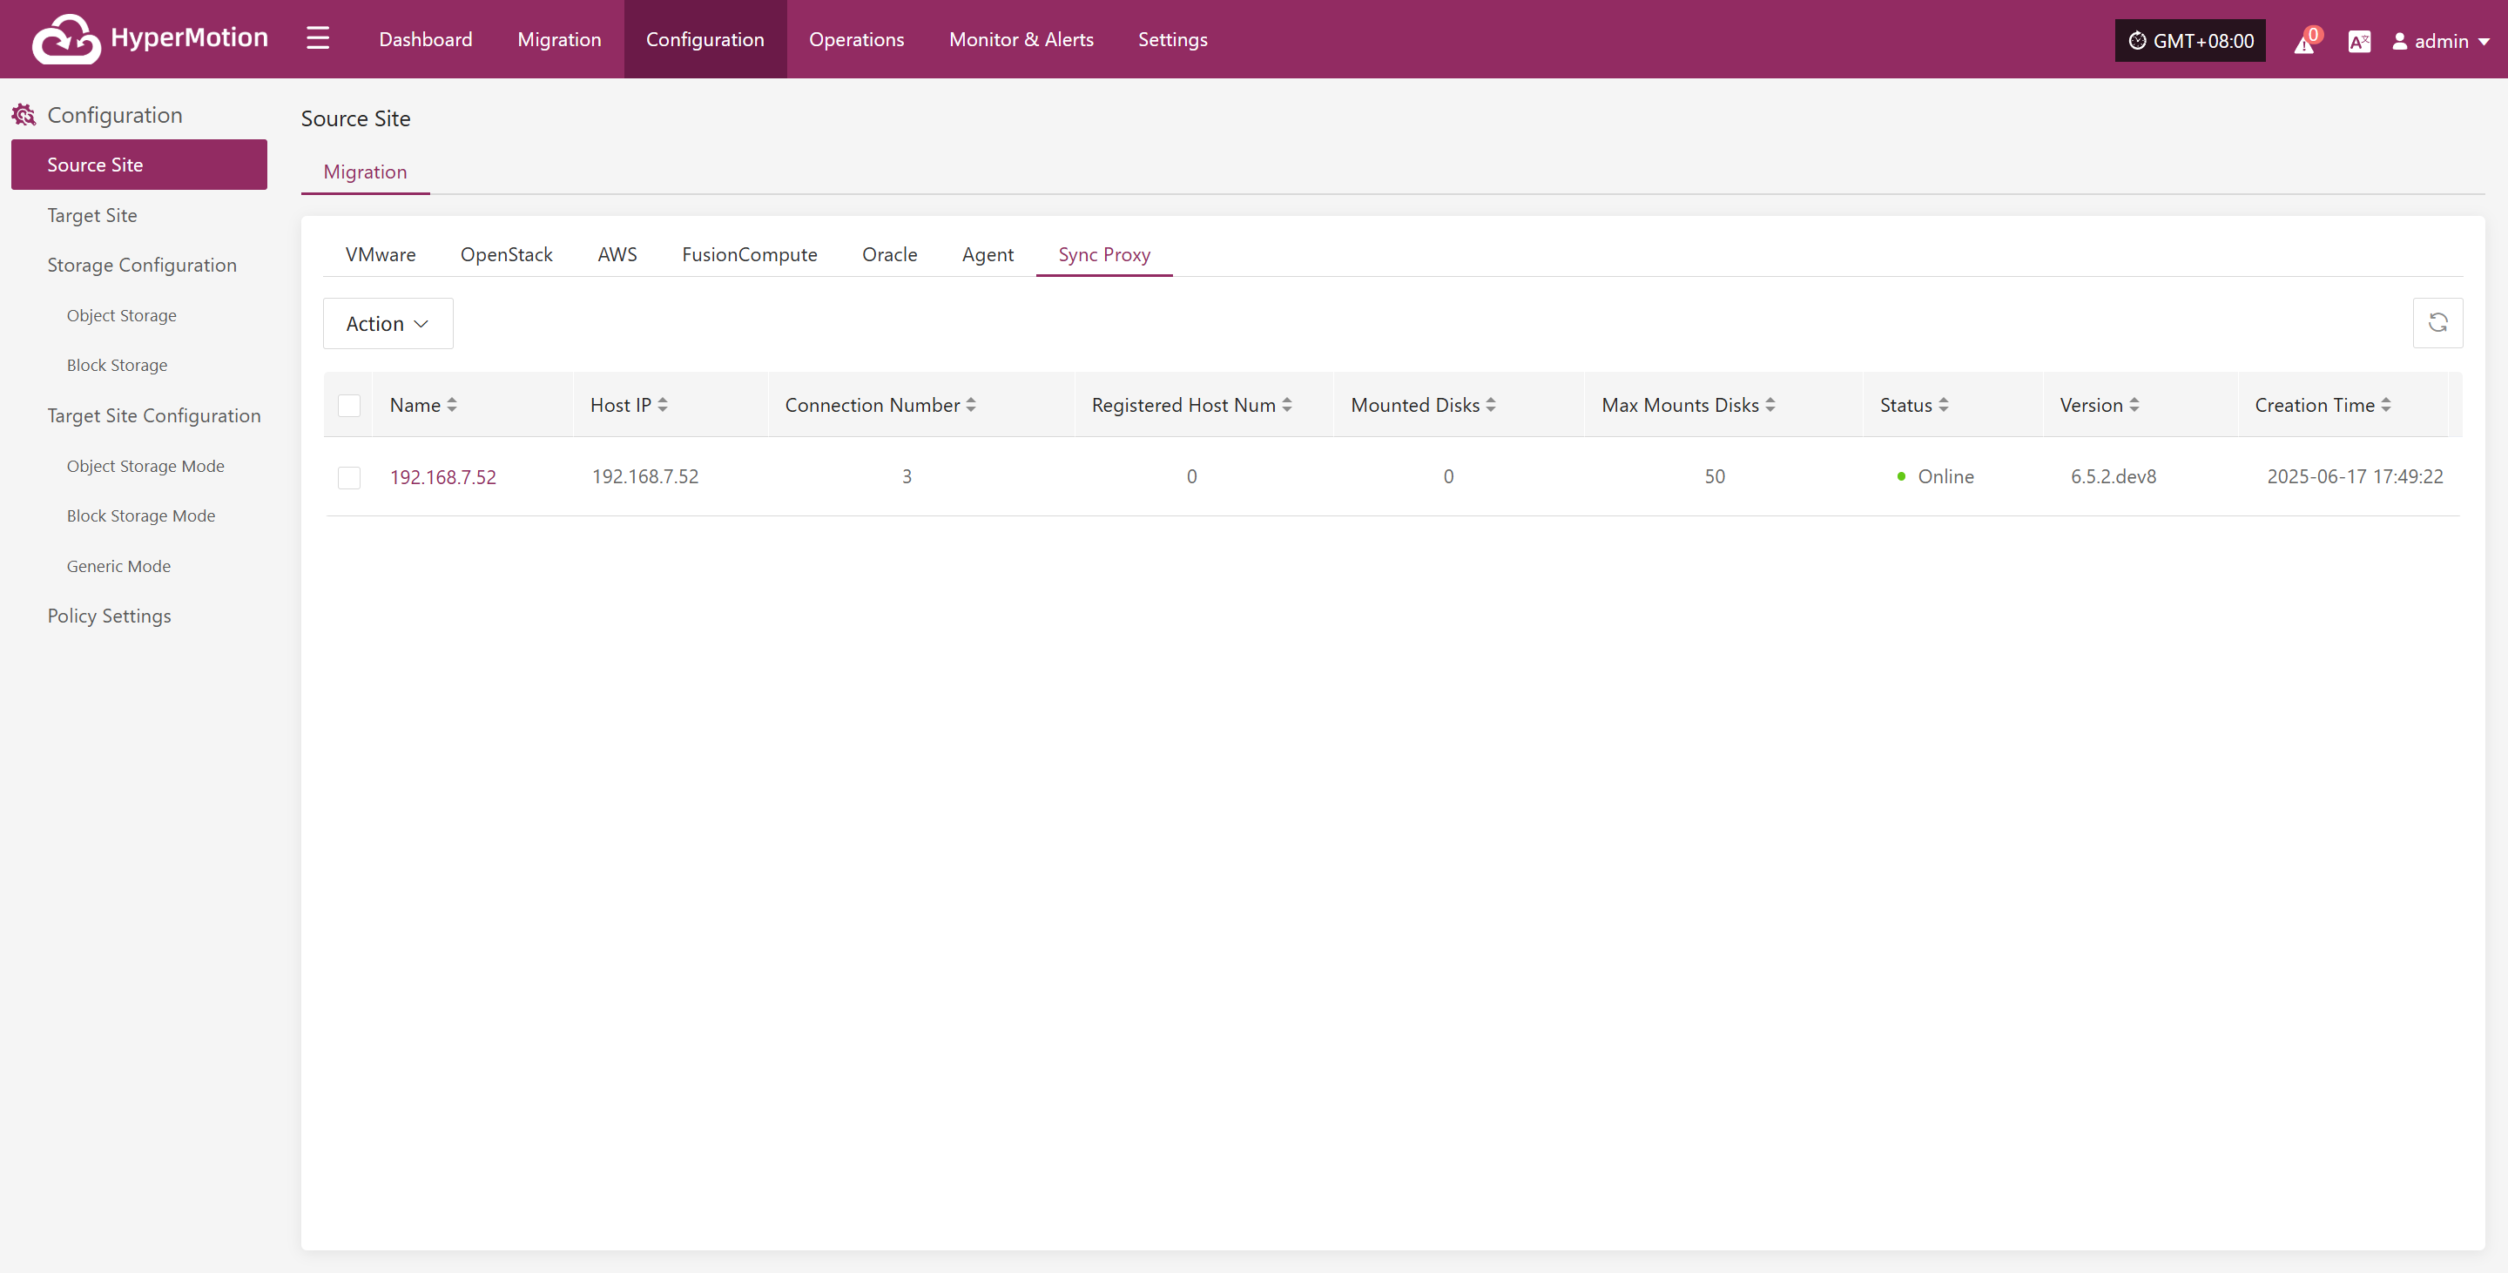Sort by Connection Number column
2508x1273 pixels.
tap(971, 405)
